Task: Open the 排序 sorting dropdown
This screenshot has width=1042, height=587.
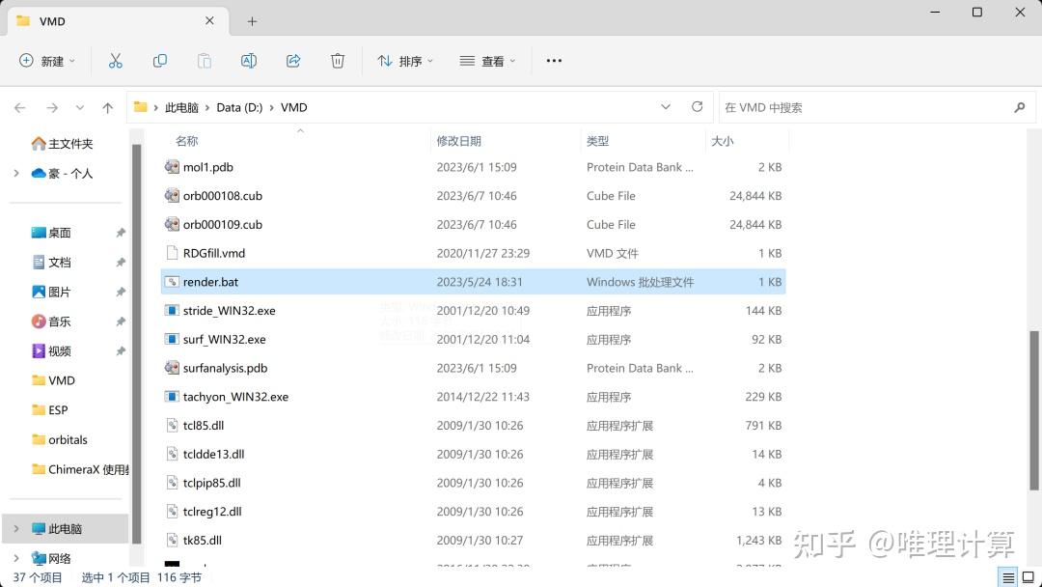Action: point(404,60)
